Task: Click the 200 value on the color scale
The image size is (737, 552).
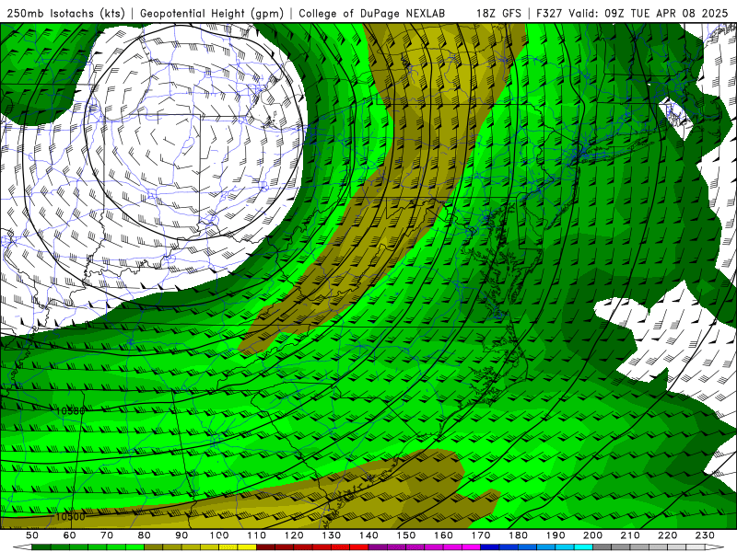Action: coord(592,535)
